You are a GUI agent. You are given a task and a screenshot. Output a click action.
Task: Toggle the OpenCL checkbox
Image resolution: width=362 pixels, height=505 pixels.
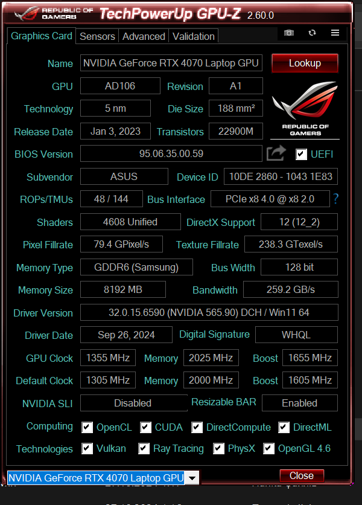coord(87,427)
